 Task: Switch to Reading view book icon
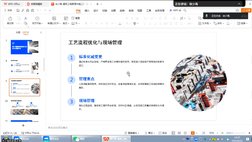(185, 133)
